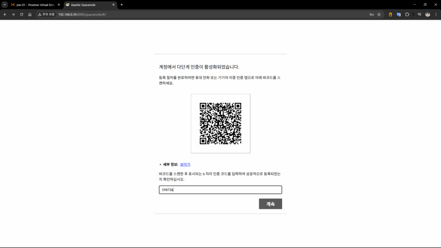
Task: Open the browser profile avatar
Action: [428, 14]
